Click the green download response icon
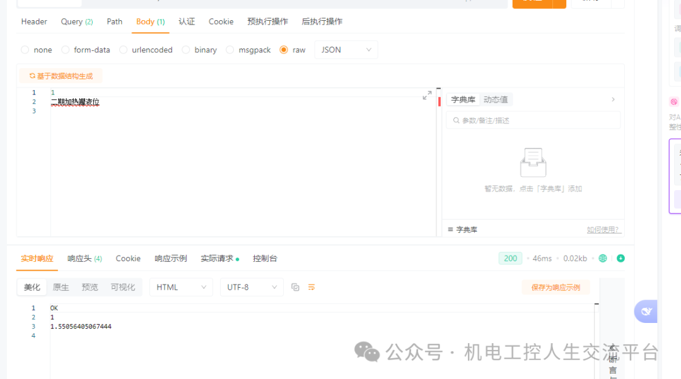Screen dimensions: 681x379 click(x=620, y=259)
